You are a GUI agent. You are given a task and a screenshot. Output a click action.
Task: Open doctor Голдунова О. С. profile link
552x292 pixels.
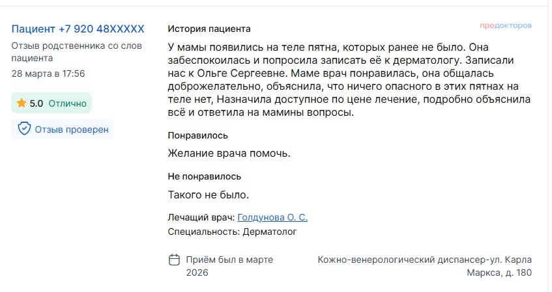(272, 218)
